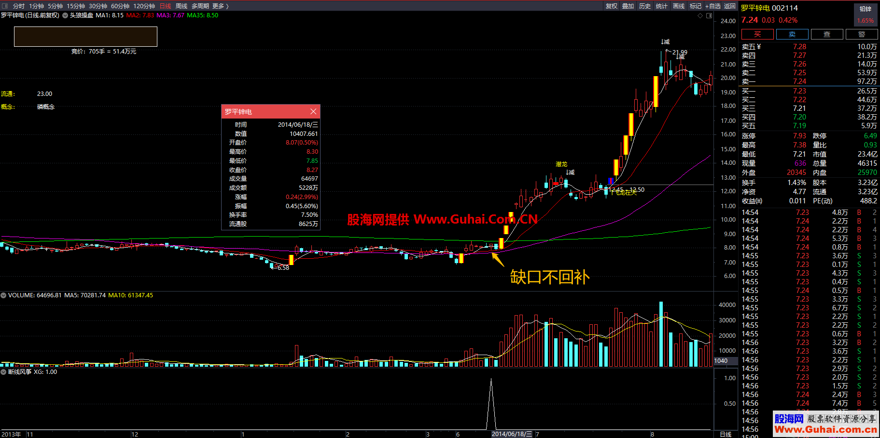Click the MA35: 8.50 indicator label
The height and width of the screenshot is (438, 880).
pos(203,15)
